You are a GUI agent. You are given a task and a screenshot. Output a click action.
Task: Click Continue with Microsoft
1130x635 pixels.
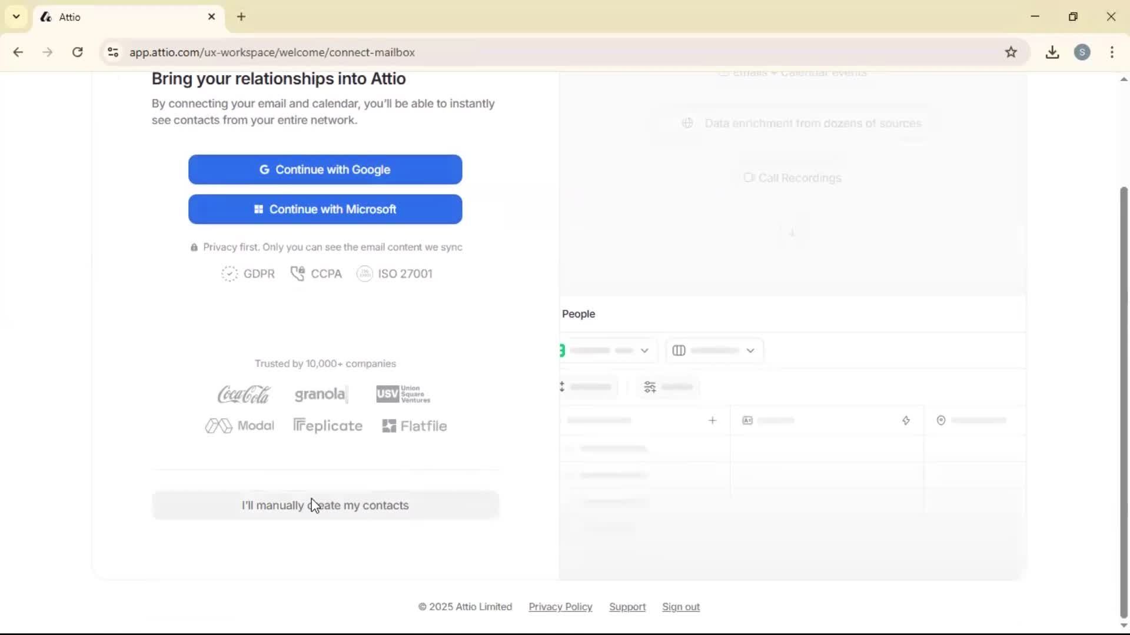pos(325,209)
